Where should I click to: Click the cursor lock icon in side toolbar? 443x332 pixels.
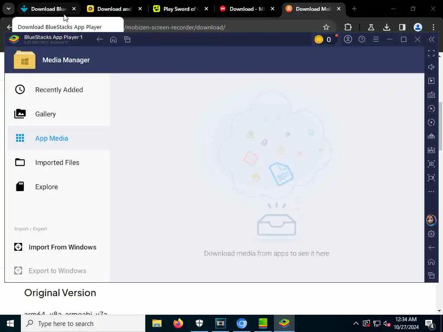pyautogui.click(x=431, y=81)
